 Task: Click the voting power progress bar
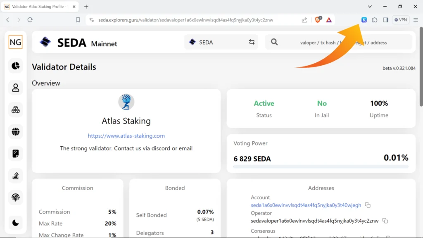click(321, 167)
